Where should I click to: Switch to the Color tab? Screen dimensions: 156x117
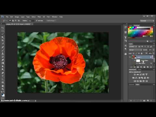131,25
